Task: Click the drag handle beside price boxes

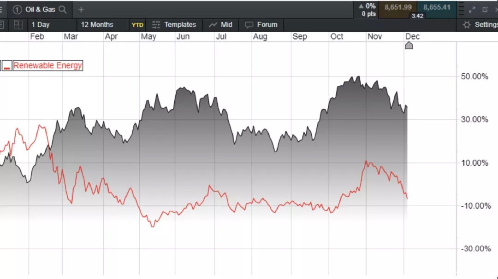Action: [x=462, y=10]
